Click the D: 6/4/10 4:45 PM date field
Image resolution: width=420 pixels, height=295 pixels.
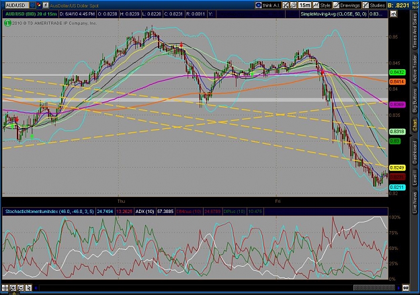click(77, 14)
